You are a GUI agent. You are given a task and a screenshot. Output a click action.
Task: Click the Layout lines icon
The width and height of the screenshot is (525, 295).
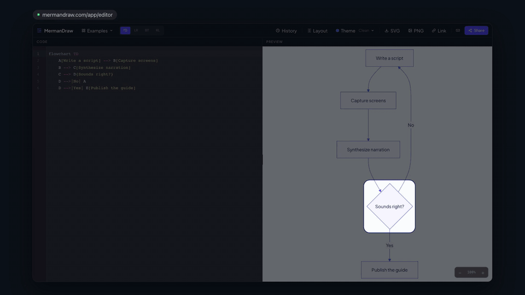[x=309, y=31]
